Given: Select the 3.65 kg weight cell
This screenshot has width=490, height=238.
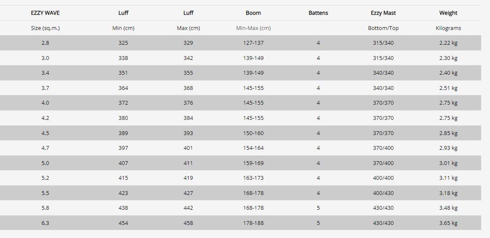Looking at the screenshot, I should point(448,223).
